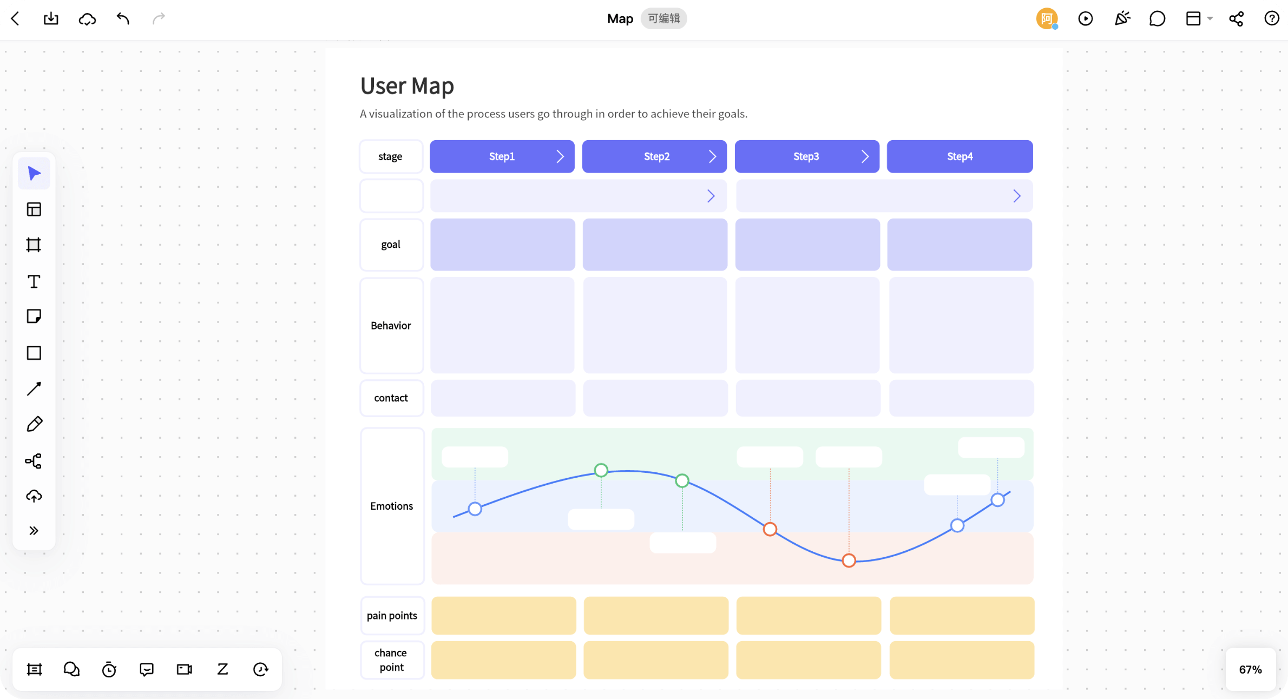This screenshot has width=1288, height=699.
Task: Click the export download icon
Action: tap(51, 18)
